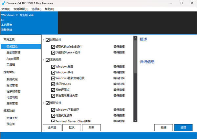The width and height of the screenshot is (197, 139).
Task: Open the 恢复功能(R) menu
Action: pyautogui.click(x=21, y=9)
